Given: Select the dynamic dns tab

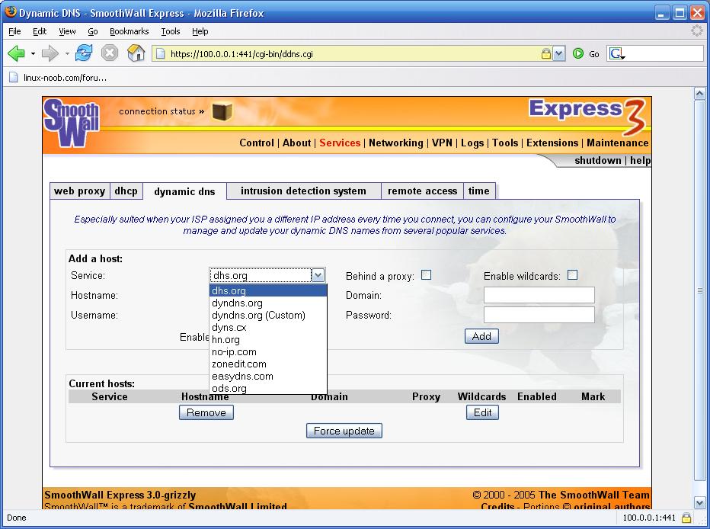Looking at the screenshot, I should pyautogui.click(x=185, y=191).
